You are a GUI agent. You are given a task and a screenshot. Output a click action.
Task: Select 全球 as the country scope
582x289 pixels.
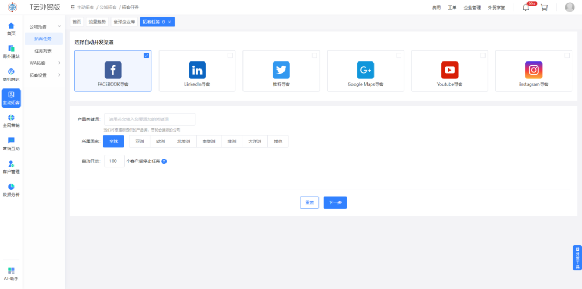coord(114,141)
